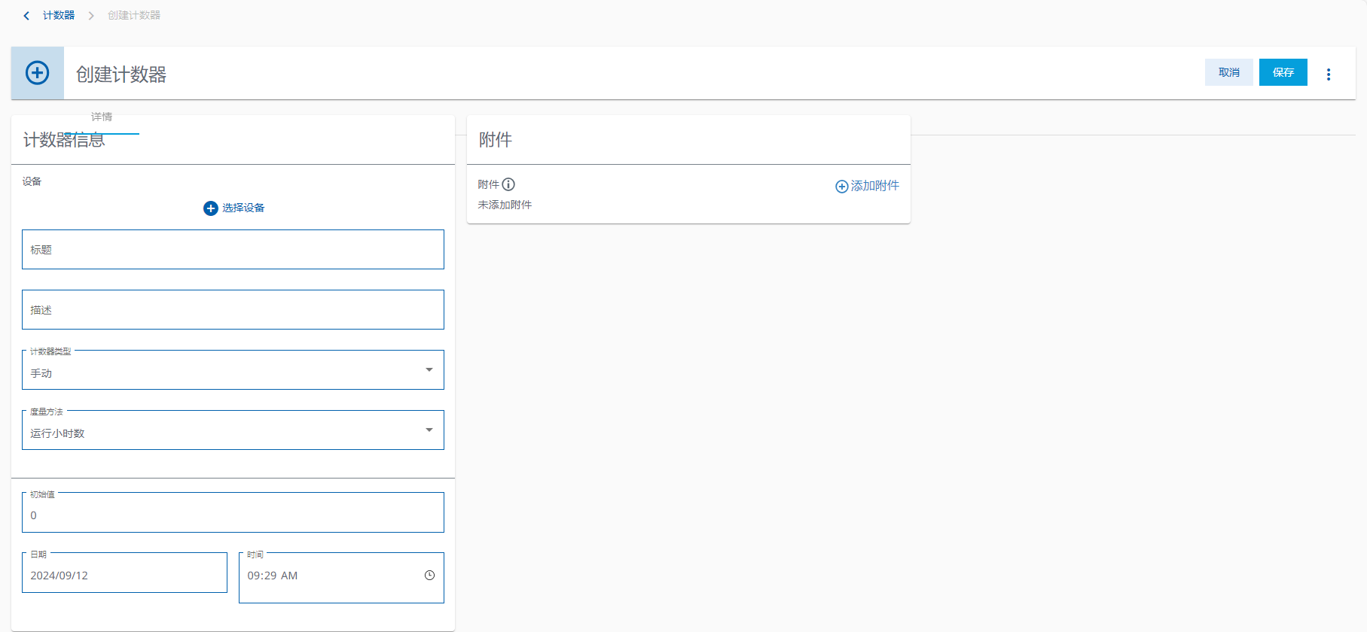Click the plus icon next to 选择设备
Viewport: 1367px width, 632px height.
tap(211, 208)
